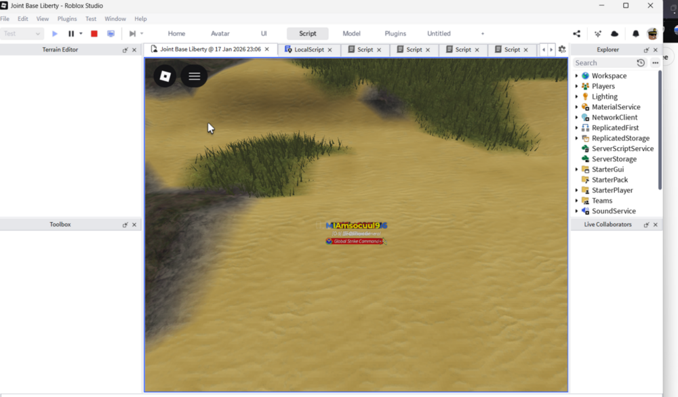Open the Window menu
The width and height of the screenshot is (678, 397).
[x=115, y=19]
